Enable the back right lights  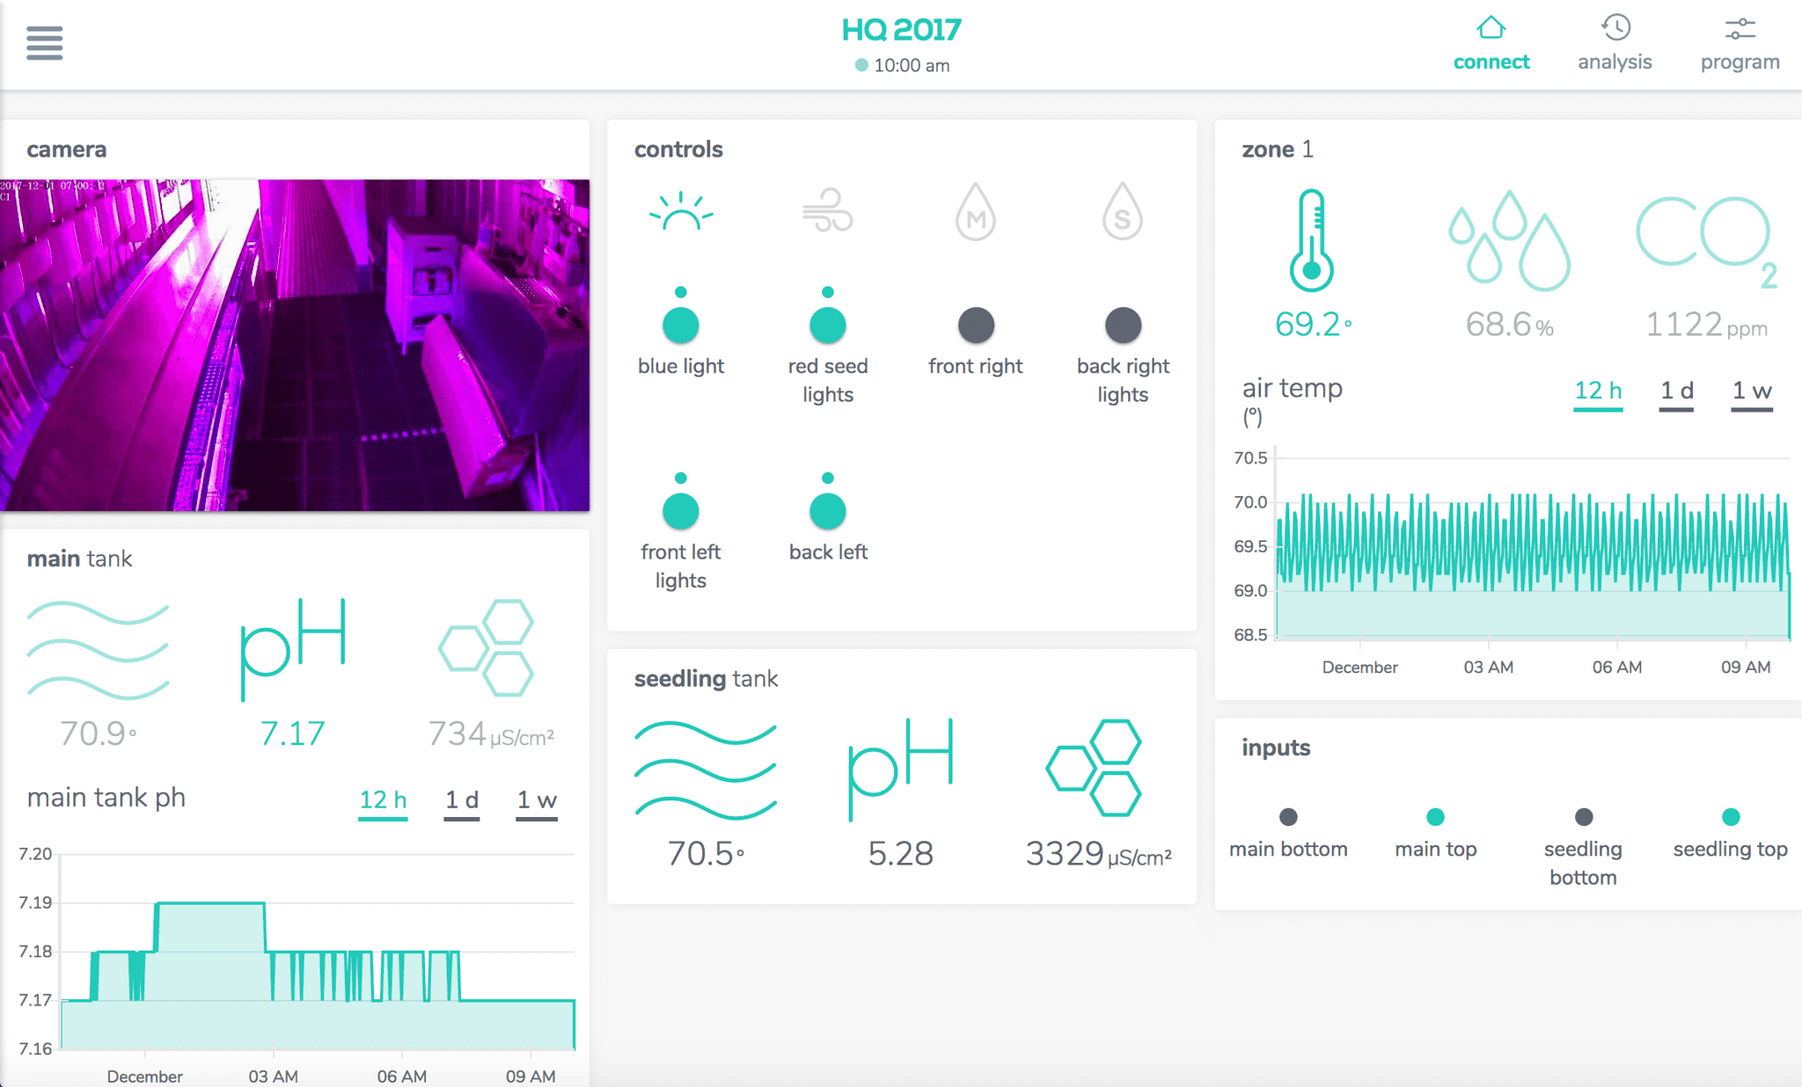(x=1123, y=325)
